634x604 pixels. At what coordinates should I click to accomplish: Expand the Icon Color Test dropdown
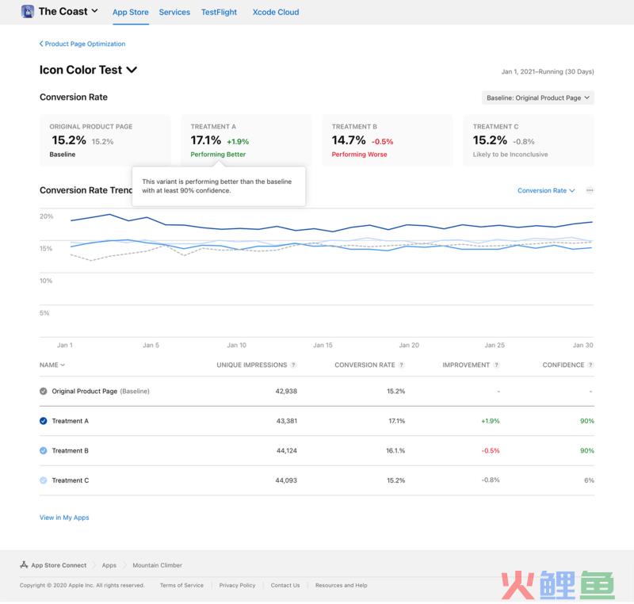[88, 70]
